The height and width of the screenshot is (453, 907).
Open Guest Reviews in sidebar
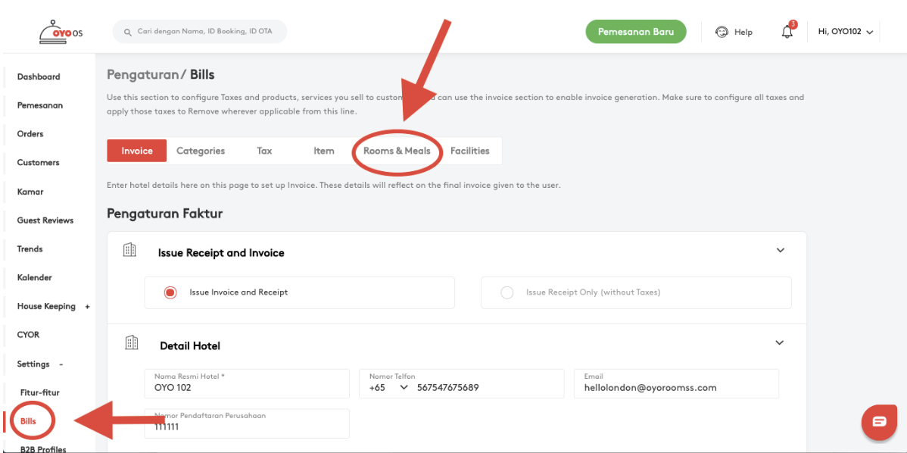pyautogui.click(x=45, y=220)
